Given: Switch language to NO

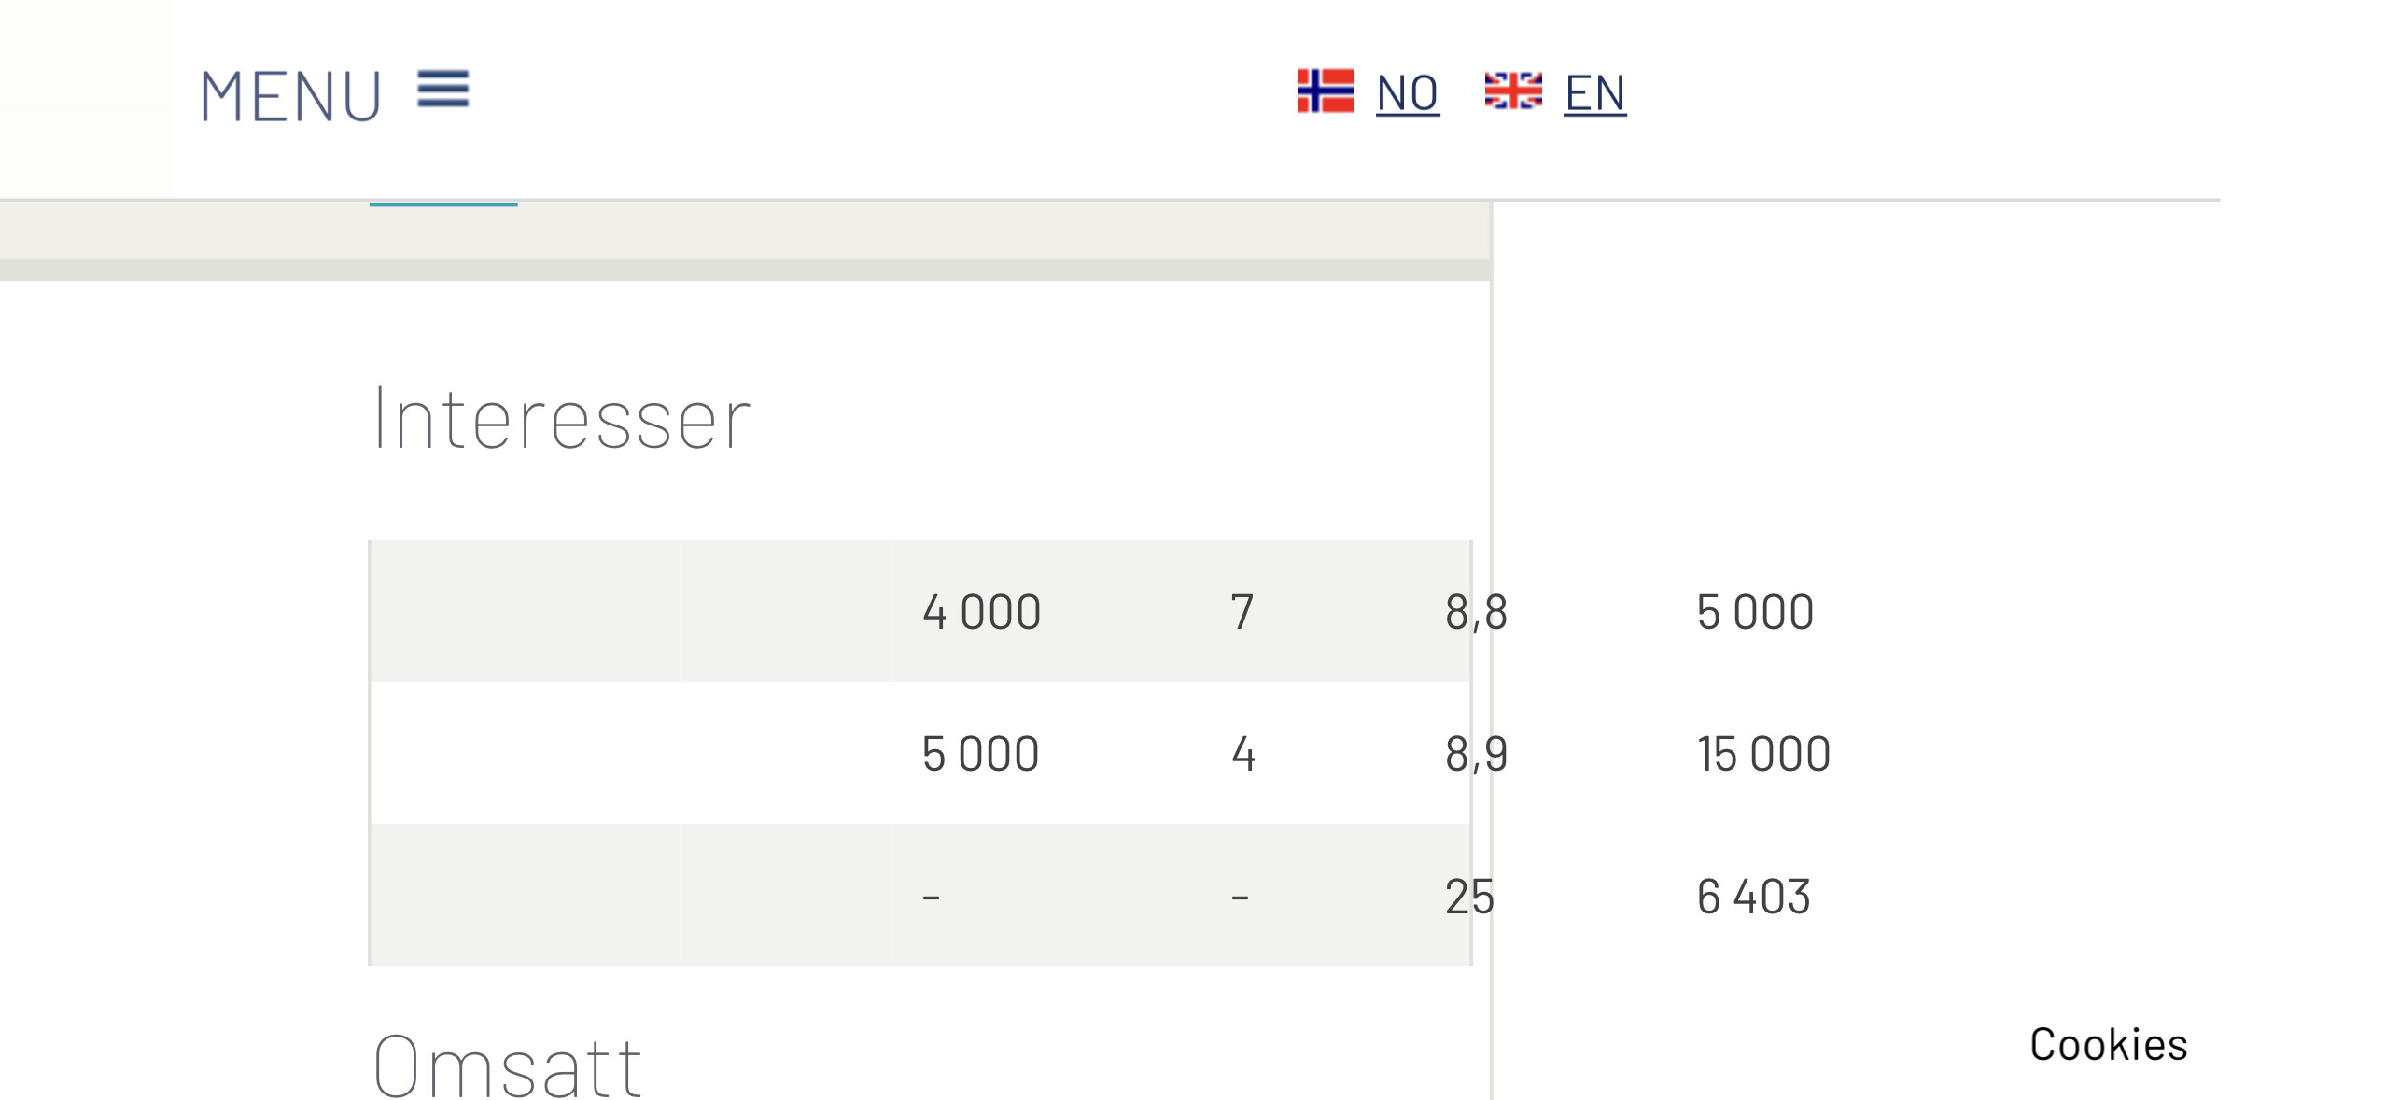Looking at the screenshot, I should pos(1408,93).
